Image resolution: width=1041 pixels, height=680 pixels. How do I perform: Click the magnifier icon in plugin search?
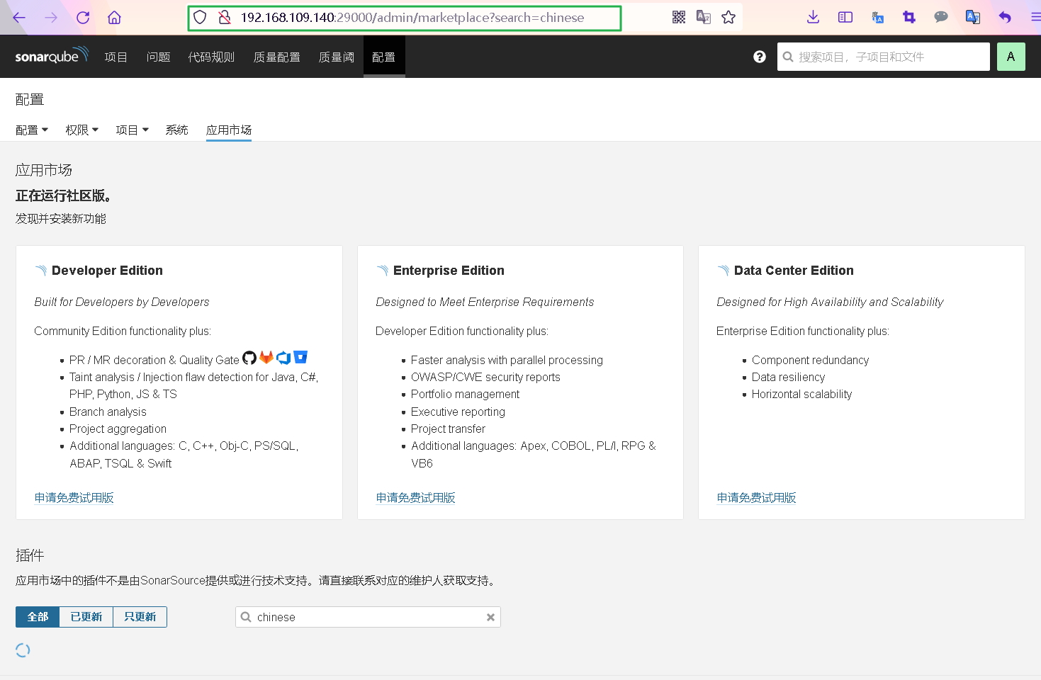246,617
